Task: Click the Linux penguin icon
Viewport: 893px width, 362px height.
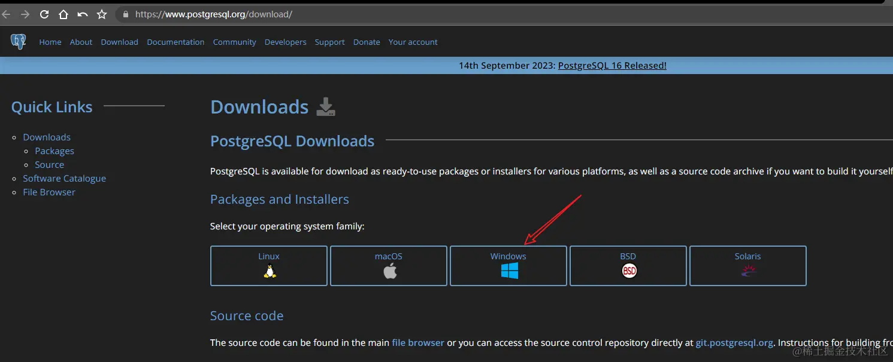Action: pyautogui.click(x=270, y=271)
